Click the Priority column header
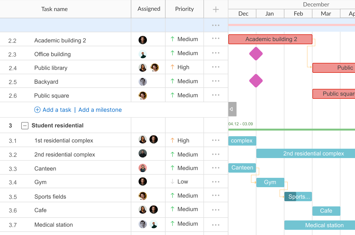Image resolution: width=355 pixels, height=235 pixels. click(x=184, y=9)
